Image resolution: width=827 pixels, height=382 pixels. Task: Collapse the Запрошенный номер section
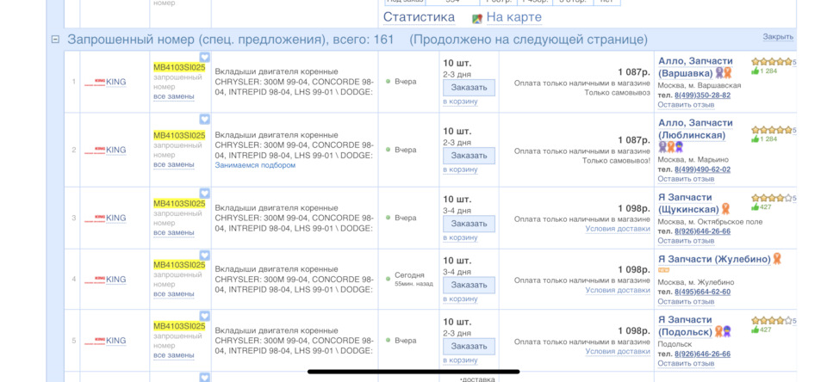click(55, 40)
